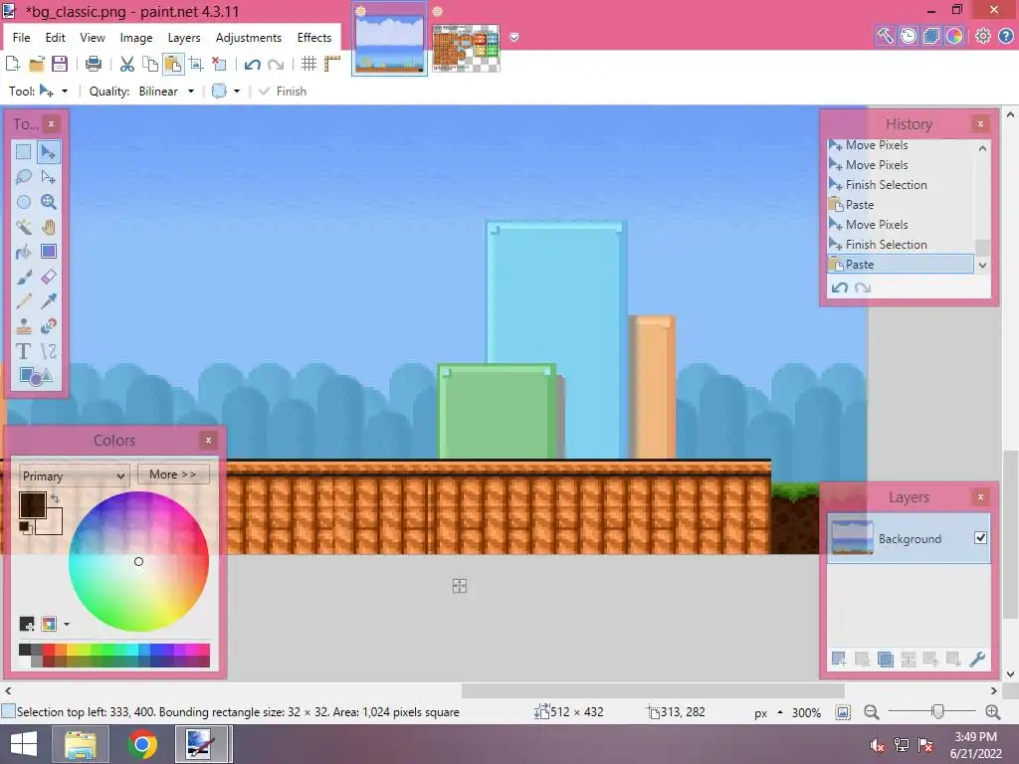Crop to selection from toolbar
Screen dimensions: 1019x764
196,64
